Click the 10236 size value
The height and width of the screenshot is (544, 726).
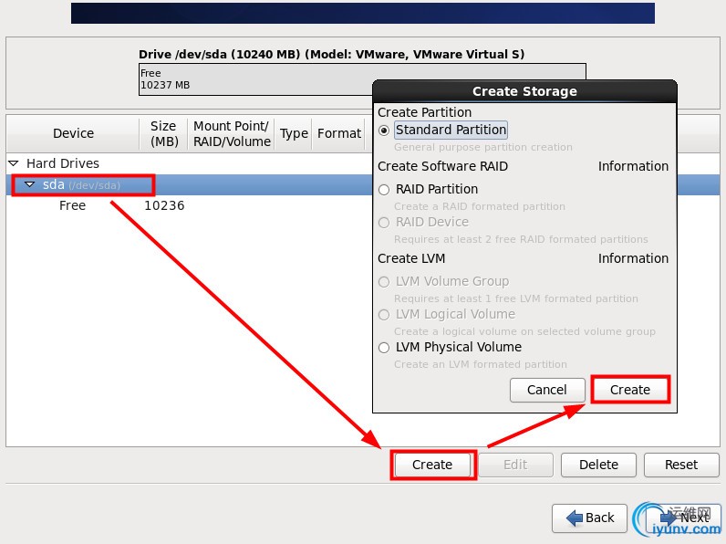[164, 205]
